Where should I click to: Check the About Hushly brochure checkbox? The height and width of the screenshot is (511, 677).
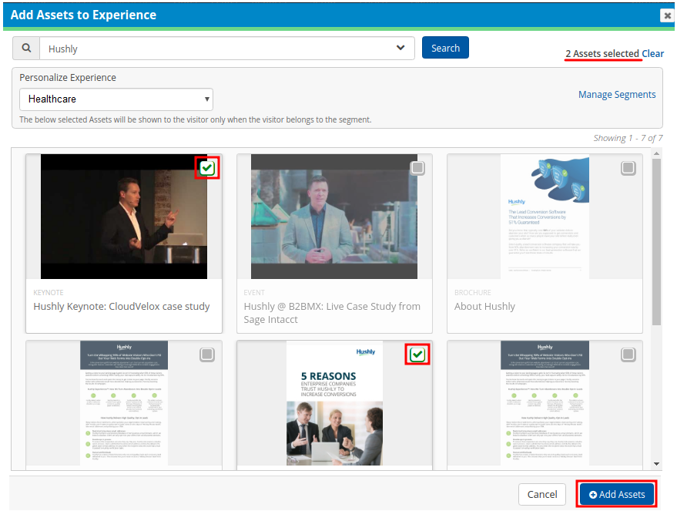(628, 167)
